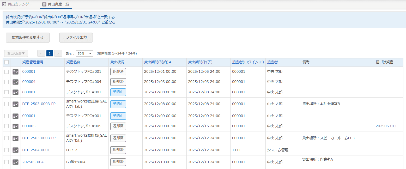The height and width of the screenshot is (169, 406).
Task: Click start date 2025/12/03 00:00
Action: click(x=160, y=82)
